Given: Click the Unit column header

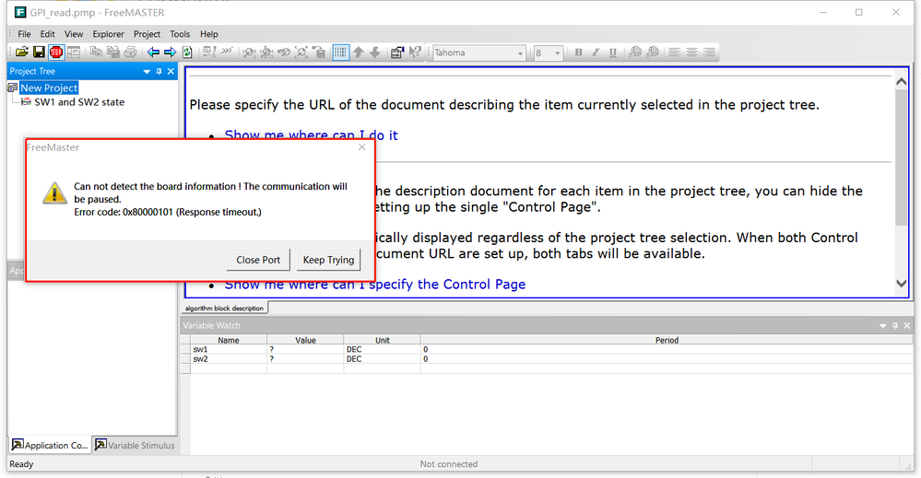Looking at the screenshot, I should pos(383,340).
